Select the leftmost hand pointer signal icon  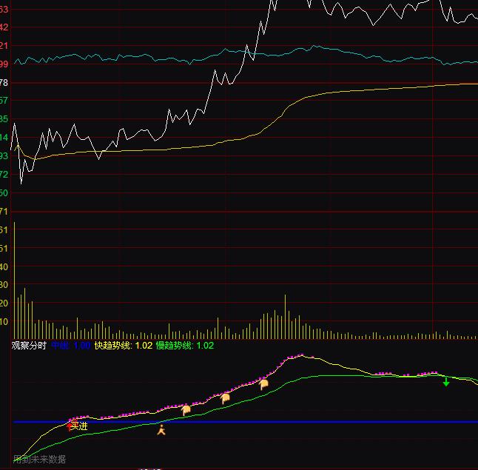pyautogui.click(x=186, y=409)
